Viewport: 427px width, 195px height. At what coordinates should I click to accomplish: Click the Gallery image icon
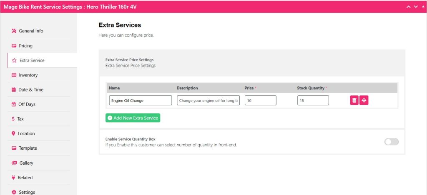(14, 163)
